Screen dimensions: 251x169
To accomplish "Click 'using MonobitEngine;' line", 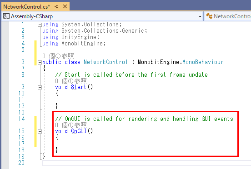I will pyautogui.click(x=74, y=44).
